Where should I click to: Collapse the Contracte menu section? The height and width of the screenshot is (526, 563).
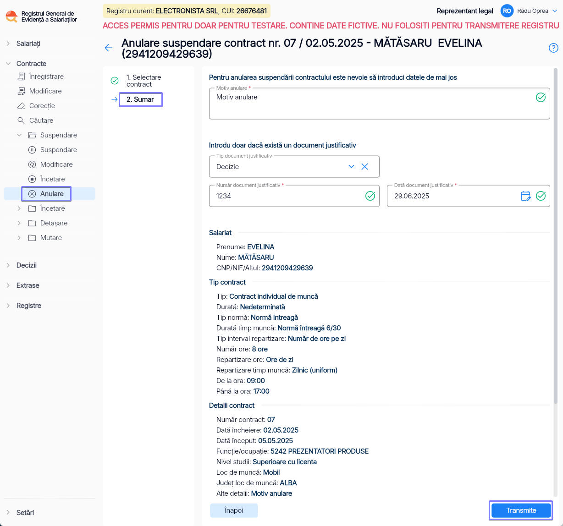pos(8,64)
